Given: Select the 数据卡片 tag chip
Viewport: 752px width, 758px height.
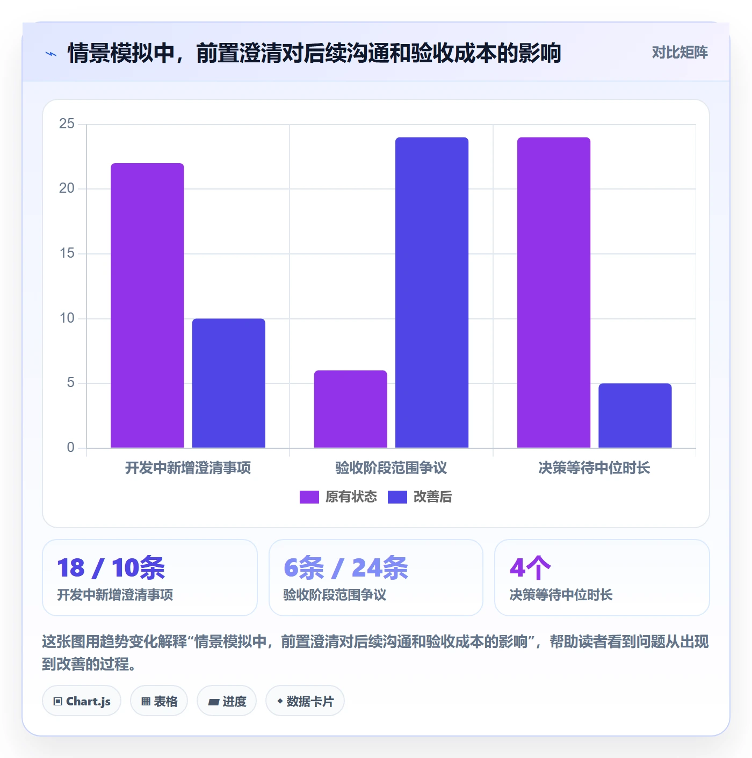Looking at the screenshot, I should pos(305,701).
